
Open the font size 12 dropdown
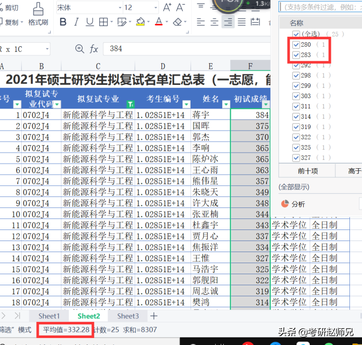tap(156, 8)
